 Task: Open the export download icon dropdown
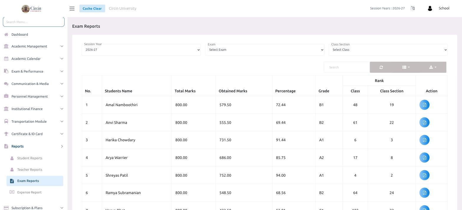click(433, 67)
